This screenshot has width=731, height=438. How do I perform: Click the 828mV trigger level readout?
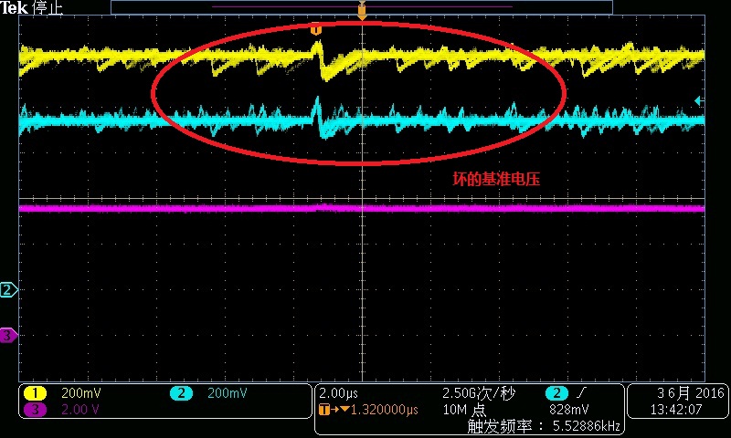pos(569,410)
